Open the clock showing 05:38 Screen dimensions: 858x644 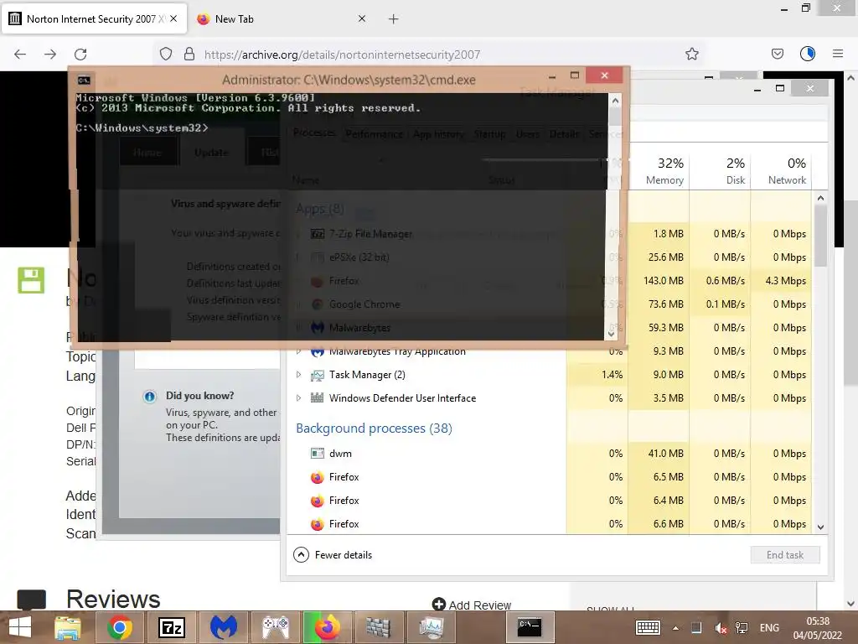click(x=818, y=628)
